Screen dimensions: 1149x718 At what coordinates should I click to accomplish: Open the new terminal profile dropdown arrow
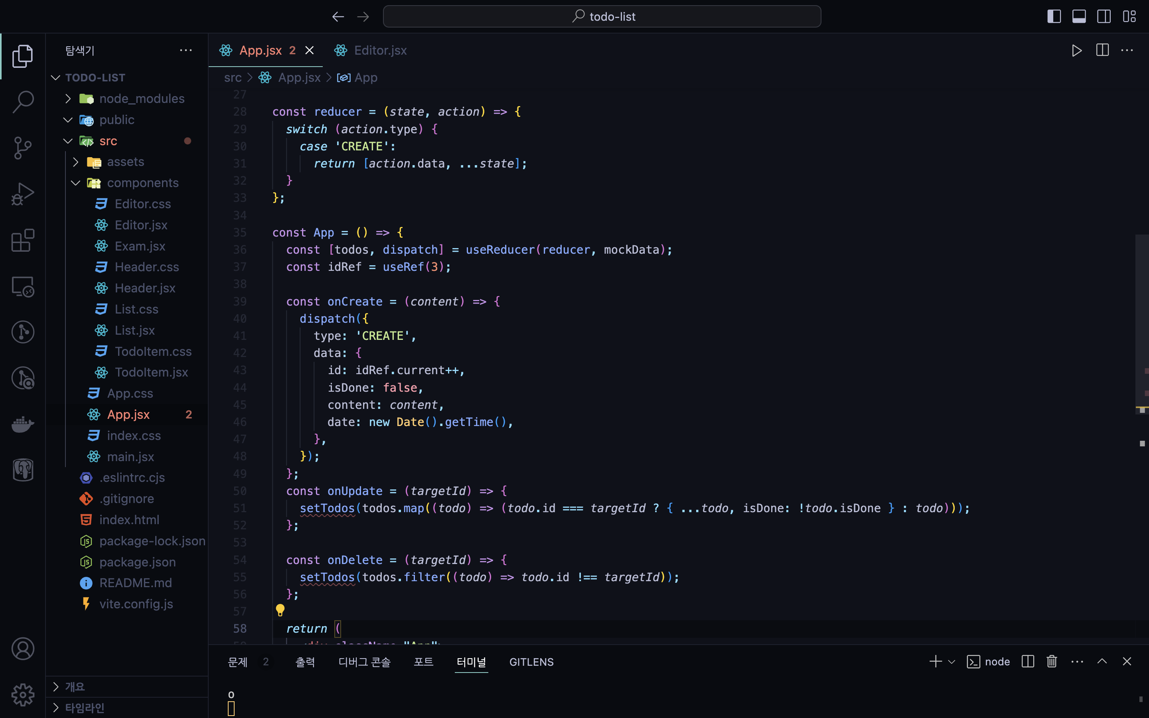click(952, 661)
